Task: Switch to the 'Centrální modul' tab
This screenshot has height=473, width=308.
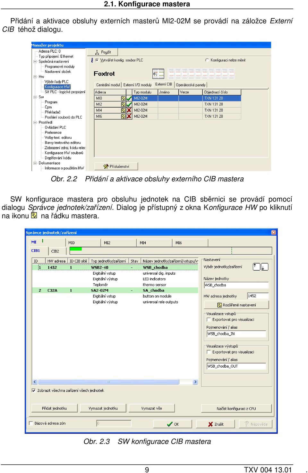Action: click(108, 85)
